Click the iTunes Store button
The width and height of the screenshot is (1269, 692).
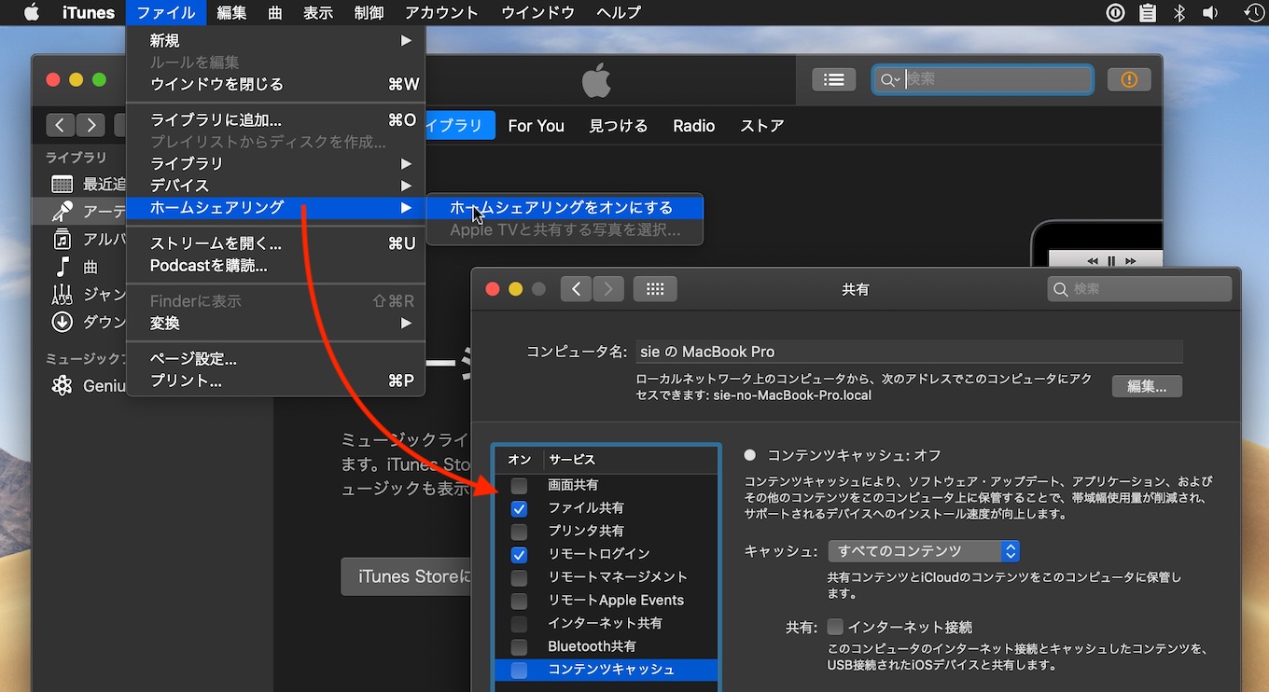point(407,577)
